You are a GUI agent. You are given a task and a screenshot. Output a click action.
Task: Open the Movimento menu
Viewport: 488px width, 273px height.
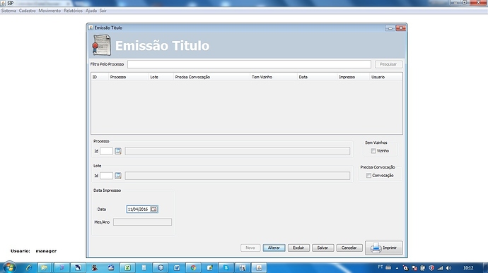pos(50,11)
